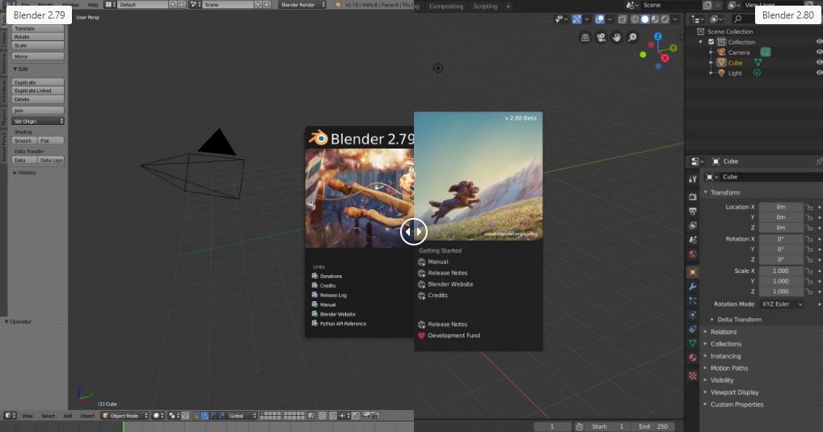823x432 pixels.
Task: Hide the Light via its eye icon
Action: tap(819, 73)
